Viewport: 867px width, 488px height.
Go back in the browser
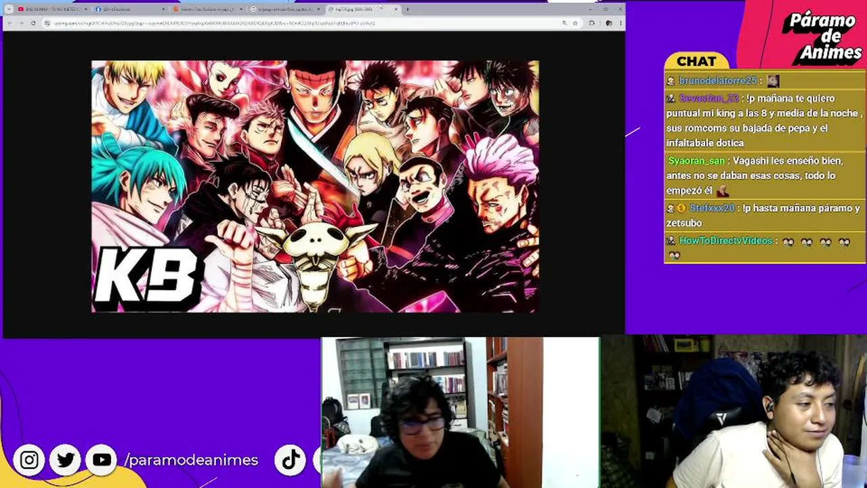point(10,23)
